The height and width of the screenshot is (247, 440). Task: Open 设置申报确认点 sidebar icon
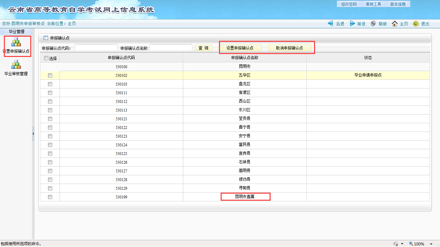tap(16, 42)
